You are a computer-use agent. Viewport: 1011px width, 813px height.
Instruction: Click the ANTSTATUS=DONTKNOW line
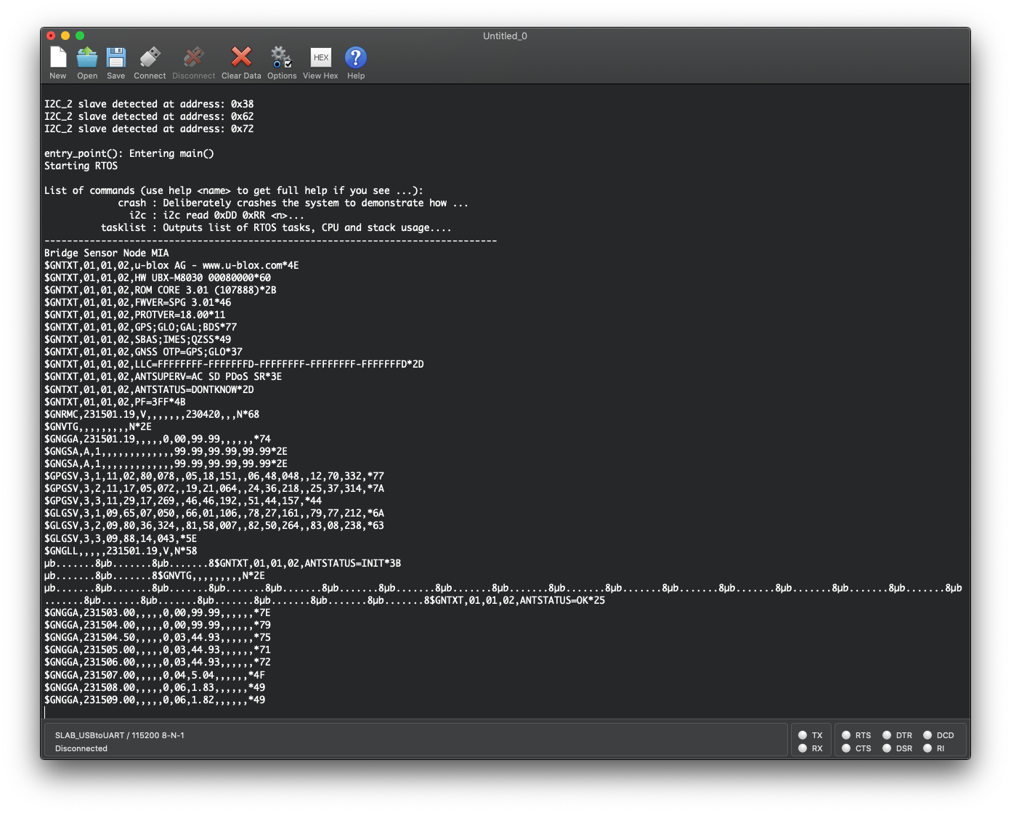click(149, 389)
